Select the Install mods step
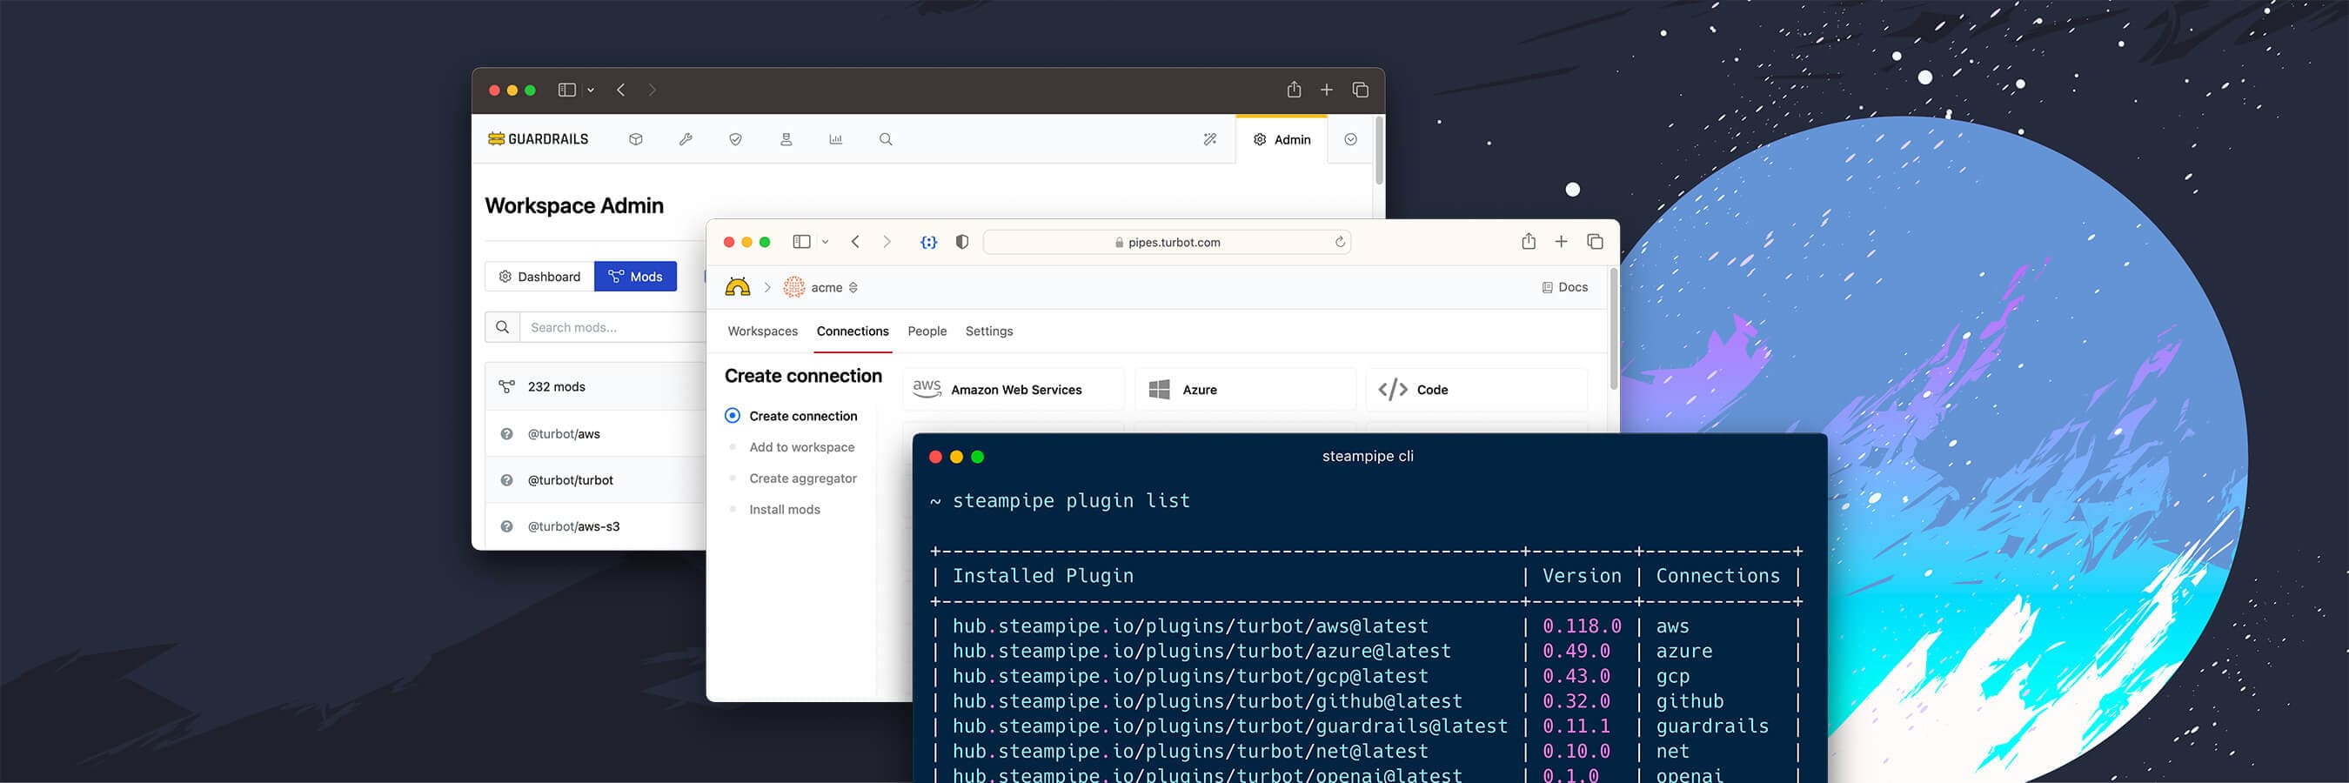 coord(784,510)
